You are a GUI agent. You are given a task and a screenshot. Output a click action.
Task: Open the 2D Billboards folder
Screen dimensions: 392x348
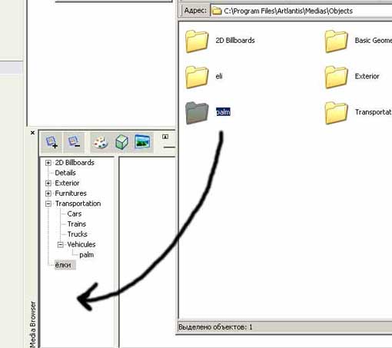[197, 41]
